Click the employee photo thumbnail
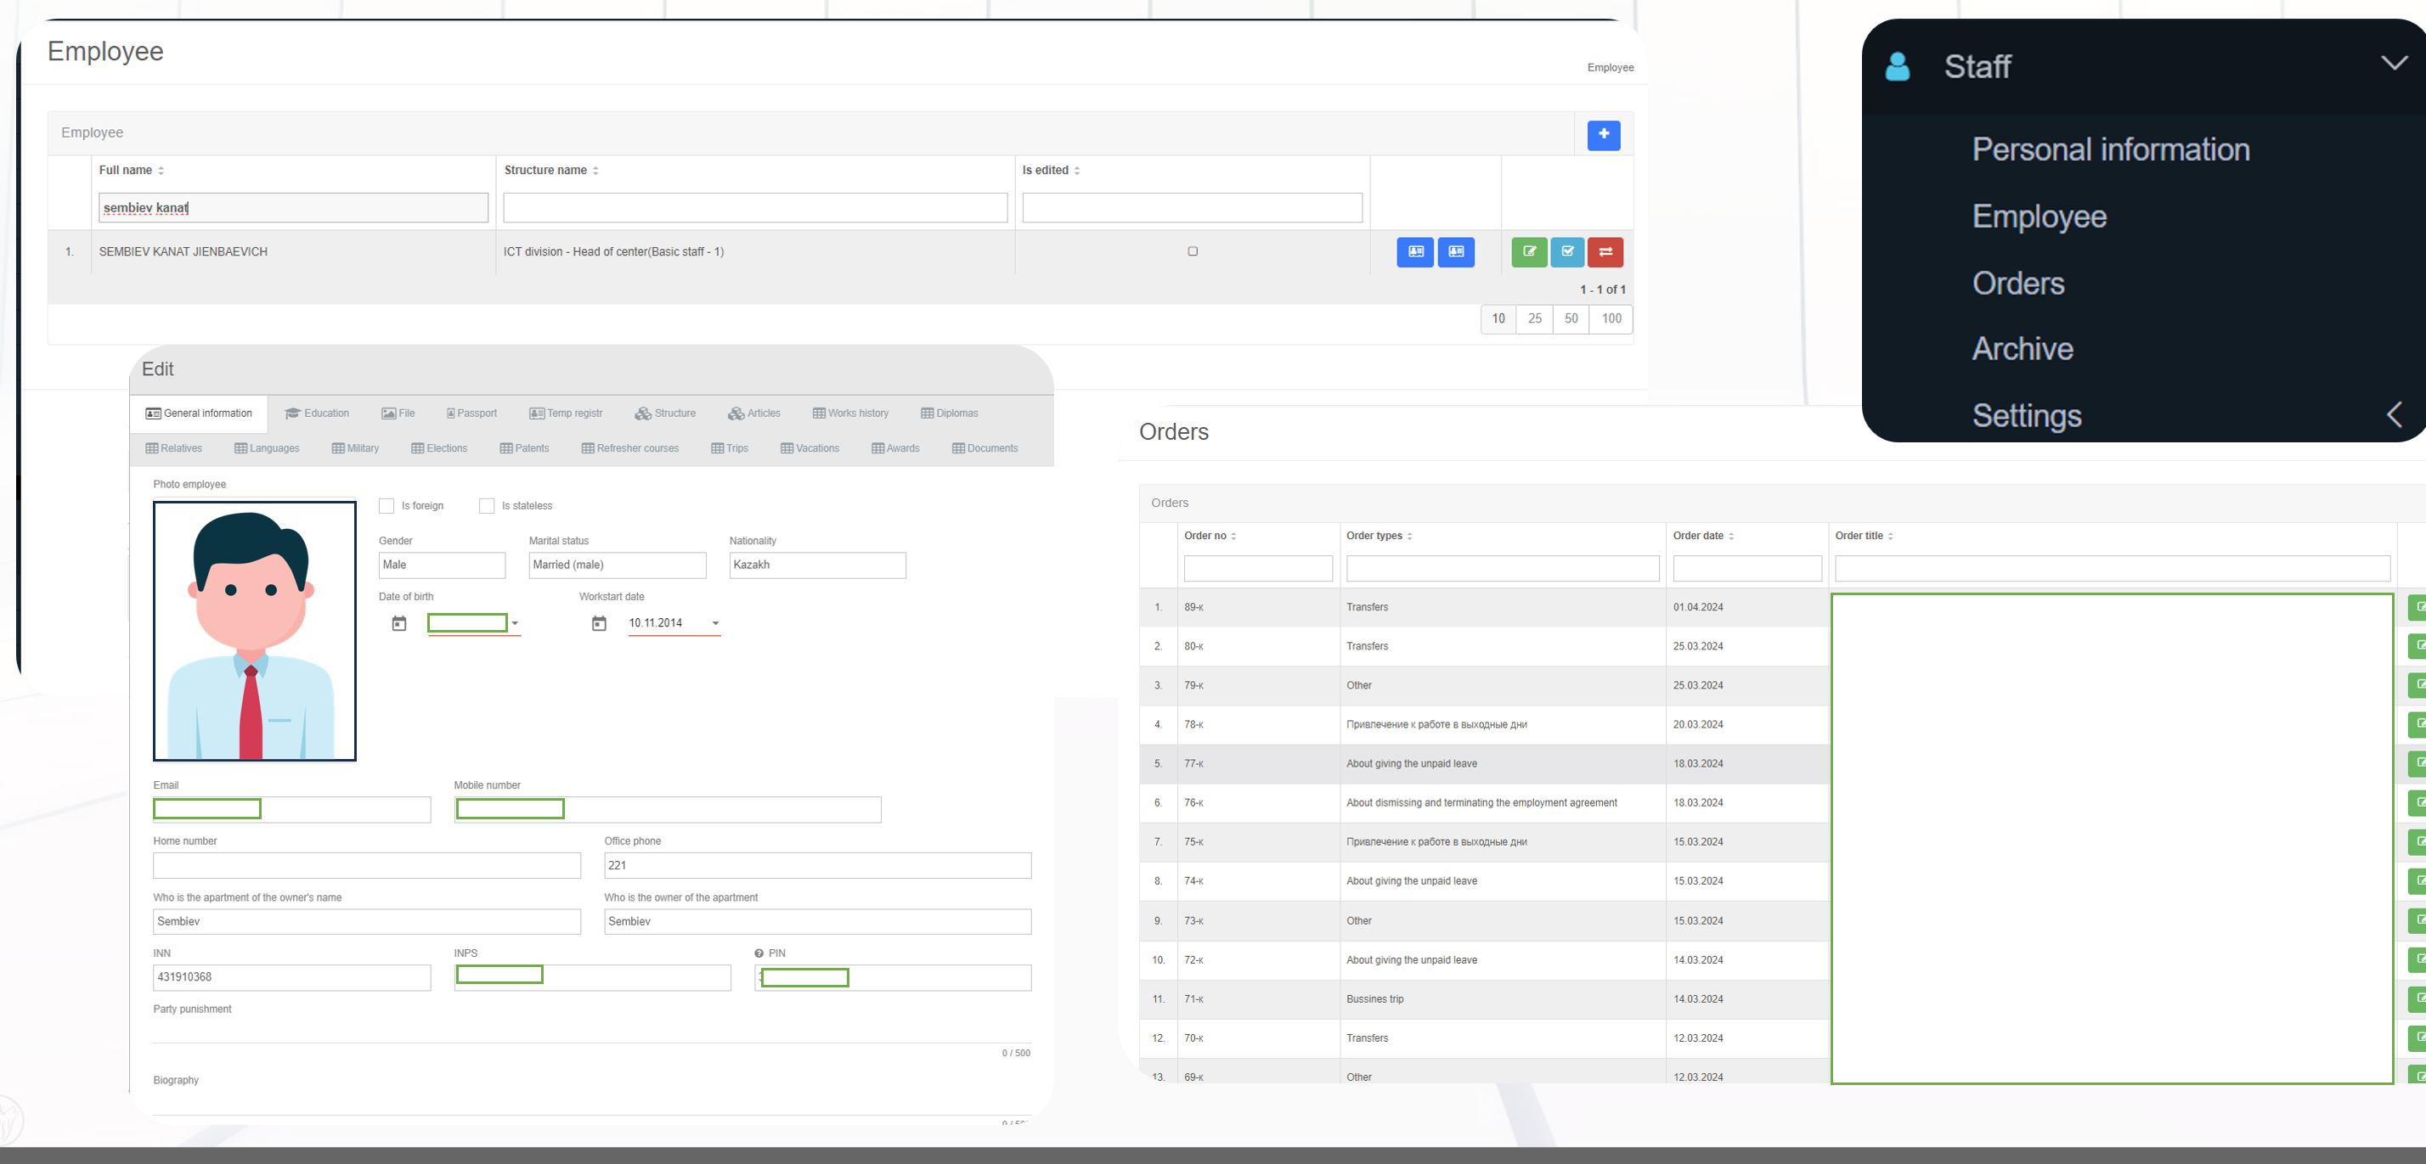 254,631
